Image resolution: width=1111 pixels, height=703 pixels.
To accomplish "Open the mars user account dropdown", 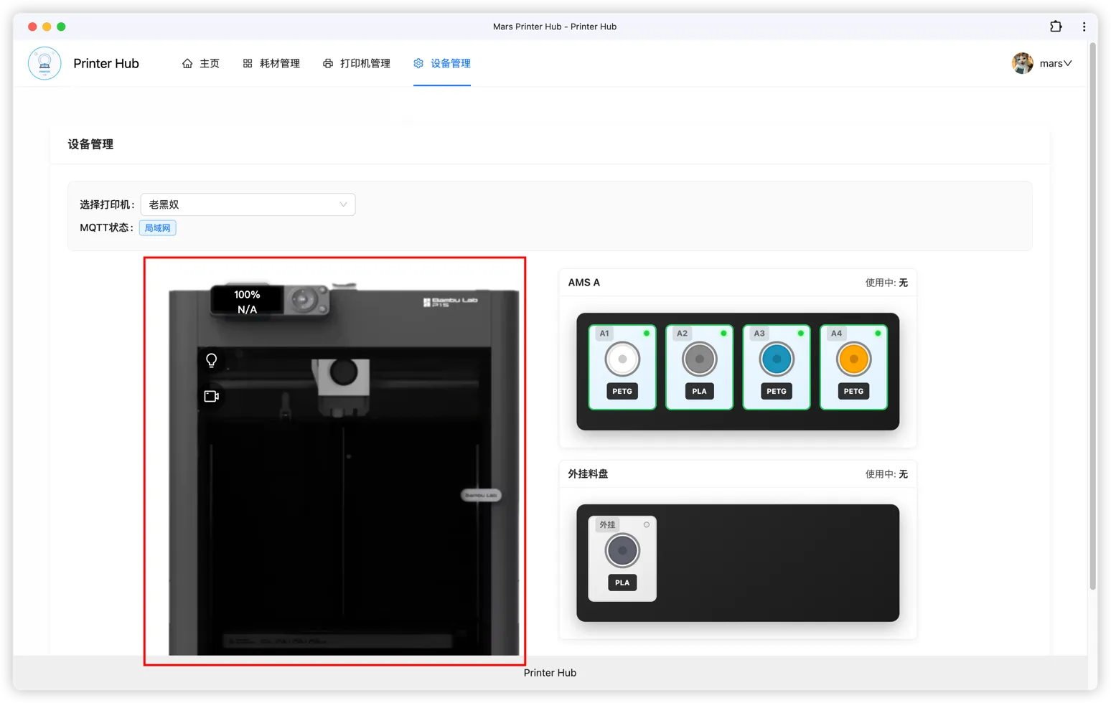I will point(1056,63).
